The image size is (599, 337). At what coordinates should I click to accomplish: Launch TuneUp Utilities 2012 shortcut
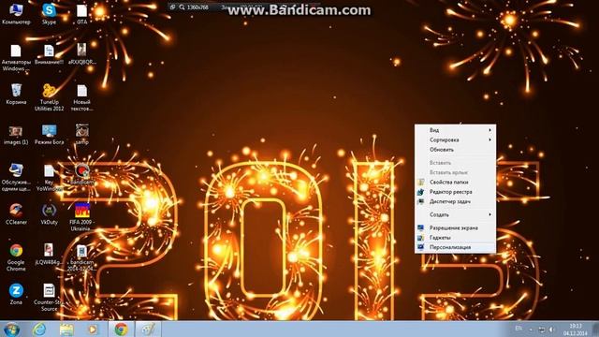coord(49,97)
